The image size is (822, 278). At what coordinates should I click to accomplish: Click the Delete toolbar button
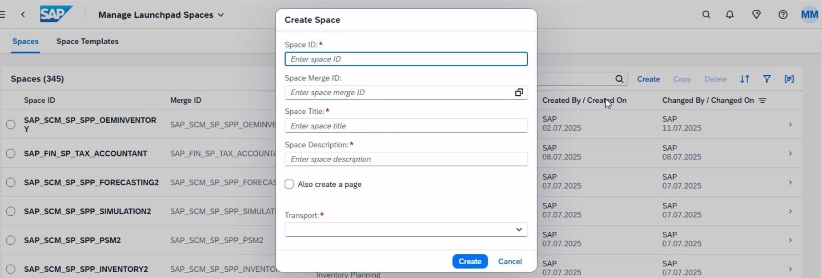point(715,79)
